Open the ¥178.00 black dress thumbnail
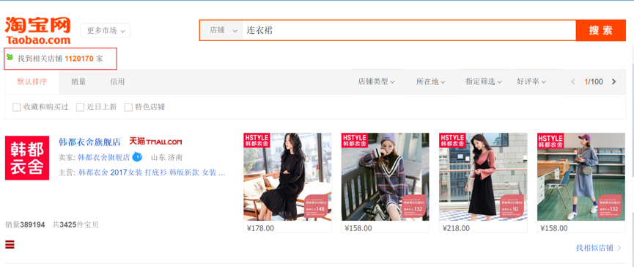 coord(287,177)
